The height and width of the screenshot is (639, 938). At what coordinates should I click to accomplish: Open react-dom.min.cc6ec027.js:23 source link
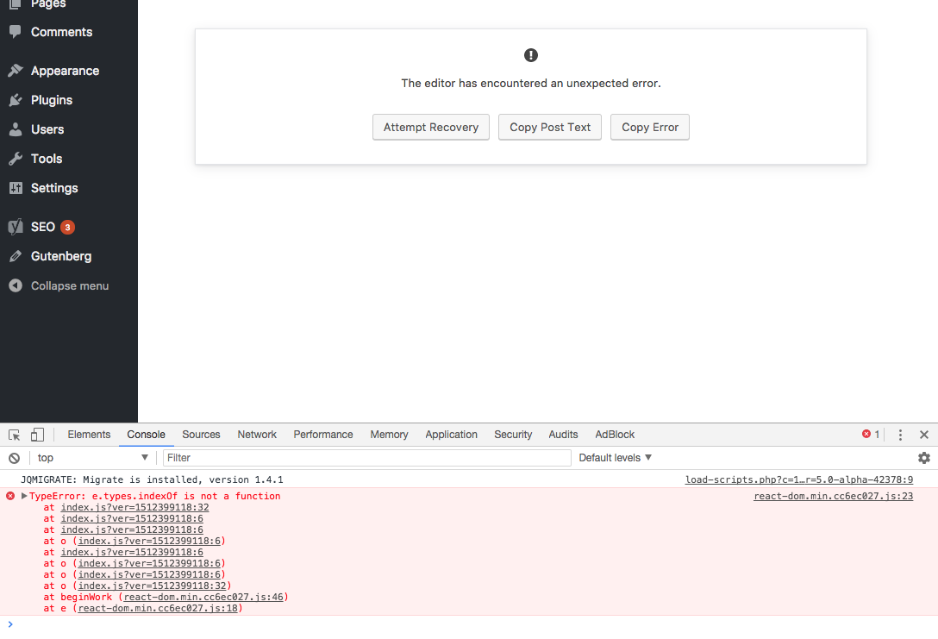pos(834,496)
